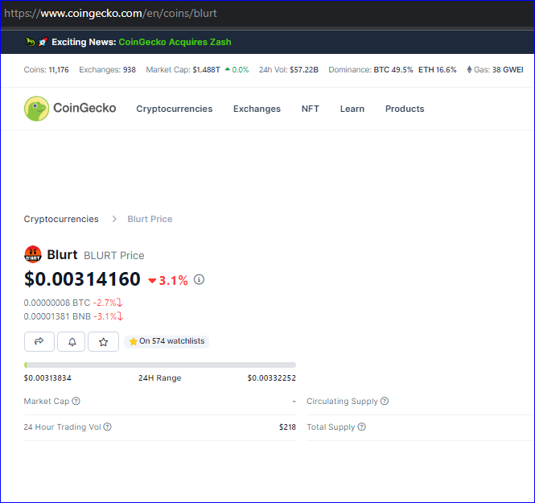This screenshot has height=503, width=535.
Task: Click the On 574 watchlists badge
Action: pos(167,341)
